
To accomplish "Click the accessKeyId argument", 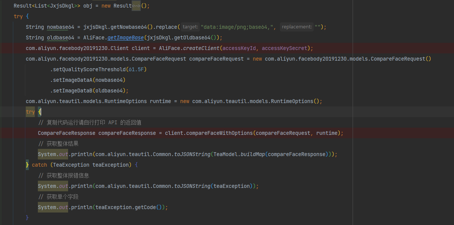I will pos(239,48).
